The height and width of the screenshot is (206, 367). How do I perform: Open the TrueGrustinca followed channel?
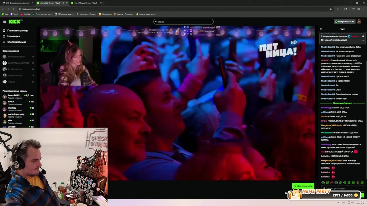(x=18, y=69)
